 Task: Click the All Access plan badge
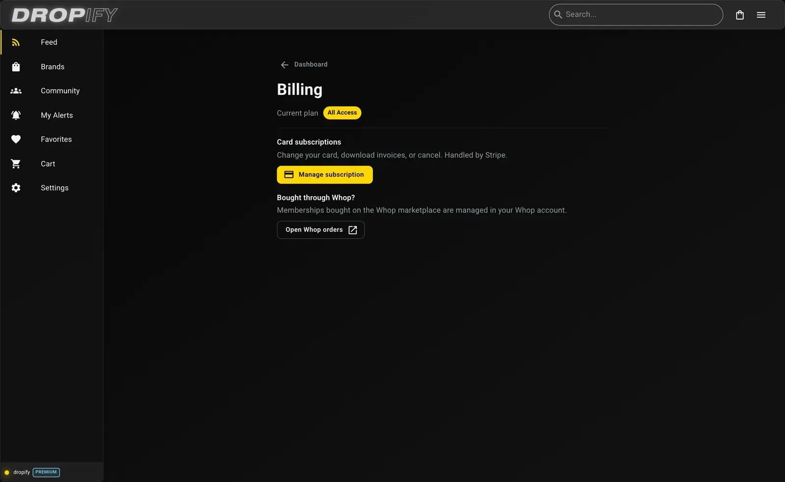[342, 113]
